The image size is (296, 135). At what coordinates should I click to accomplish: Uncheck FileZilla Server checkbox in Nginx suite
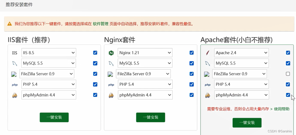[192, 74]
